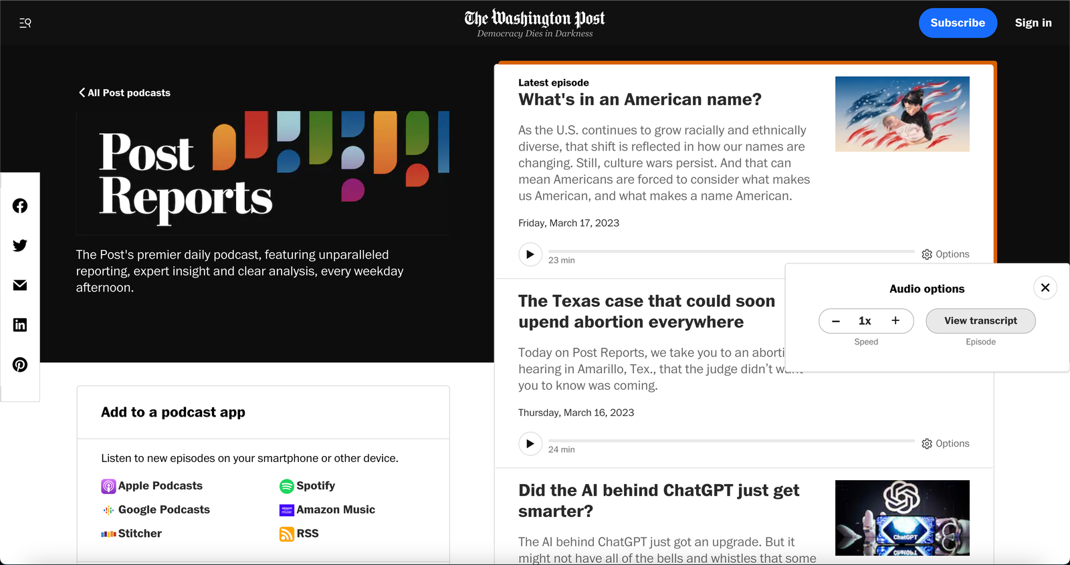The height and width of the screenshot is (565, 1070).
Task: Play the 24 min Texas case episode
Action: pos(530,443)
